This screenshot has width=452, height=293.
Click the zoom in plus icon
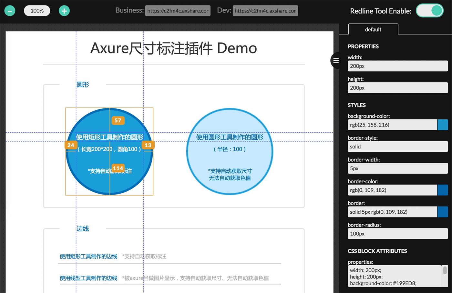tap(64, 11)
